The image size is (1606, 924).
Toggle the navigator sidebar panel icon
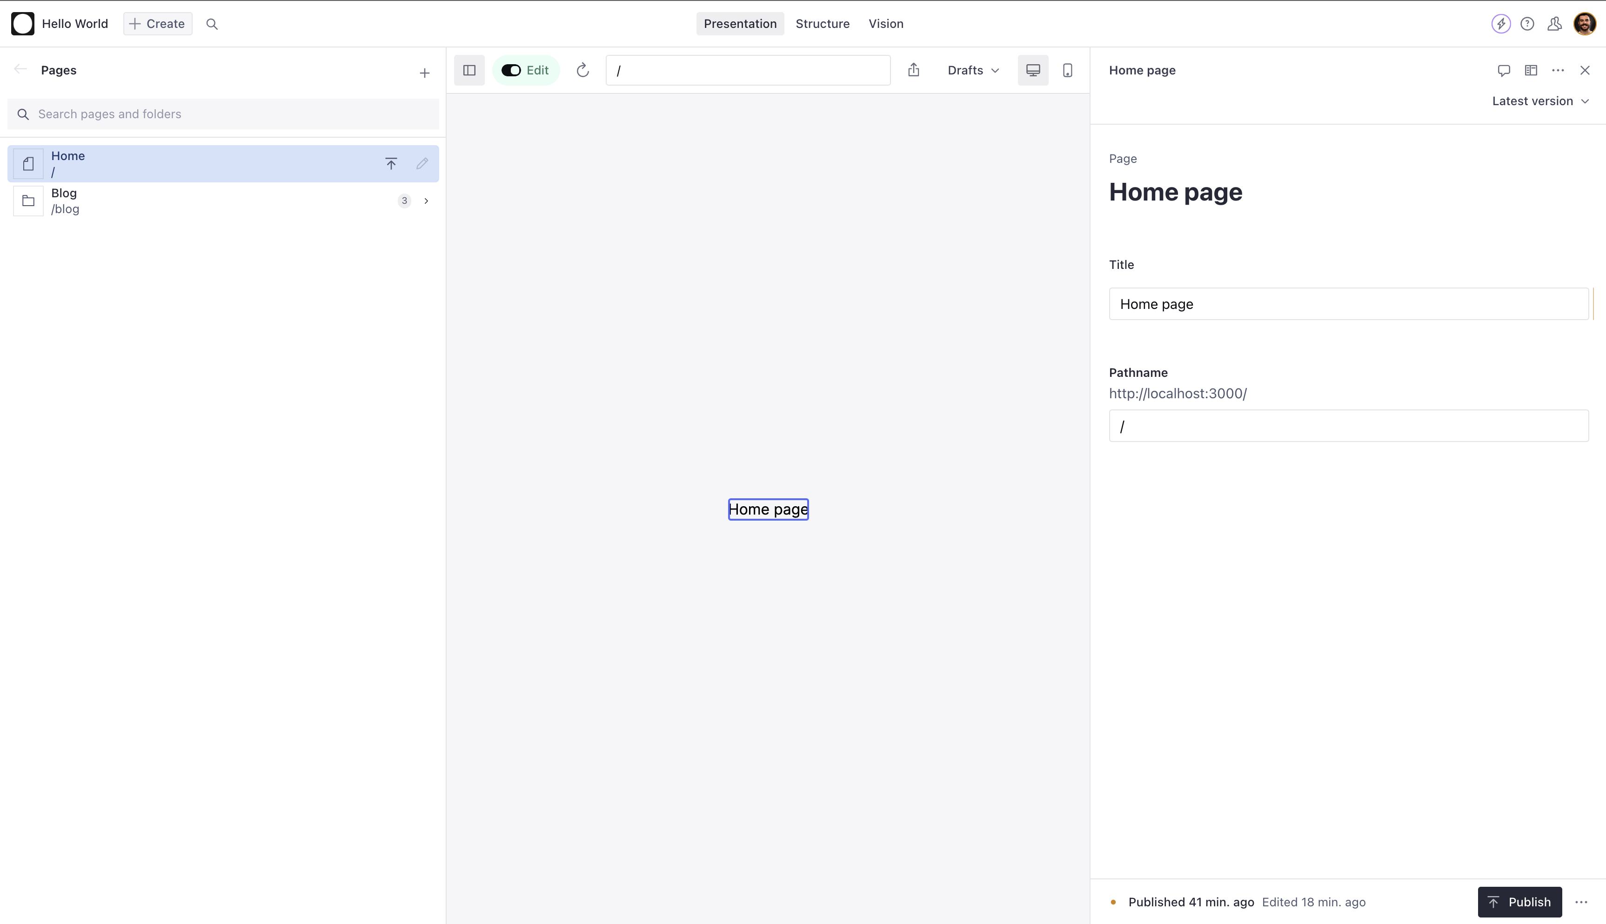(x=469, y=70)
